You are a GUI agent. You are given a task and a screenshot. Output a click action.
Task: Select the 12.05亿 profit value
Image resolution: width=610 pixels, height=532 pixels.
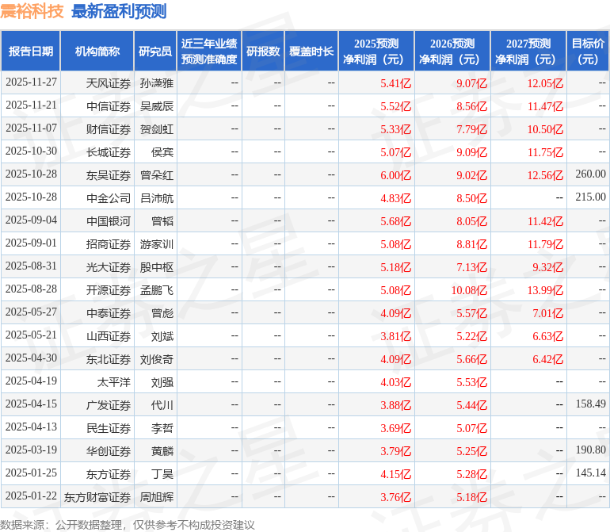(x=545, y=83)
